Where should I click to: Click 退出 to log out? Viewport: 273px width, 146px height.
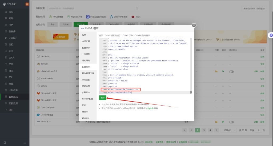[11, 110]
